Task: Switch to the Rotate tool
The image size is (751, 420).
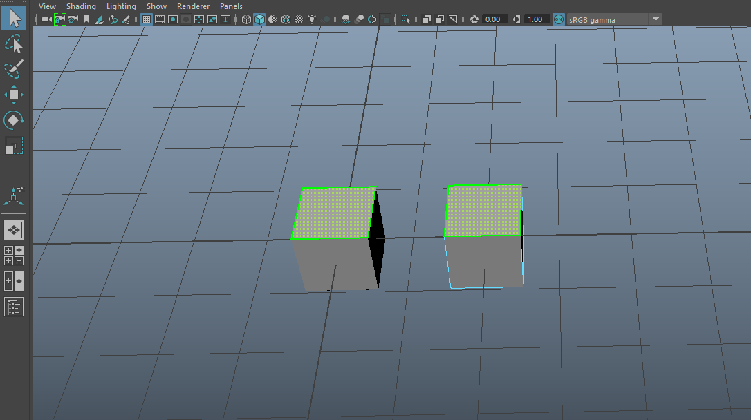Action: pyautogui.click(x=14, y=120)
